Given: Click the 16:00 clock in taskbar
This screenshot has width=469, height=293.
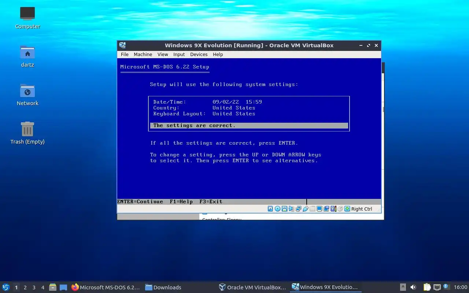Looking at the screenshot, I should [x=461, y=287].
